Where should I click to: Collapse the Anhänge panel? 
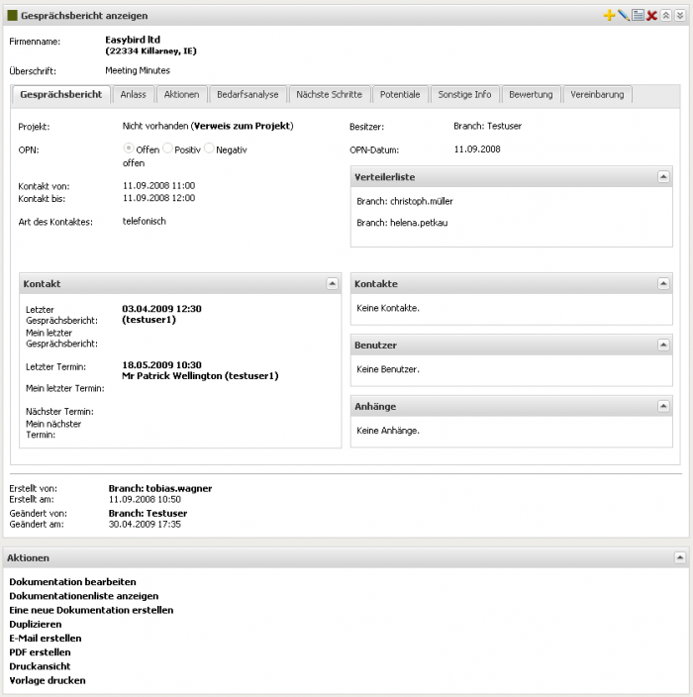(662, 407)
